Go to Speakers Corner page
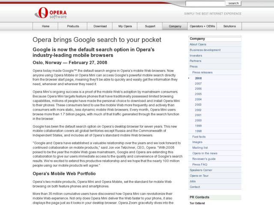Viewport: 274px width, 205px height. click(201, 170)
